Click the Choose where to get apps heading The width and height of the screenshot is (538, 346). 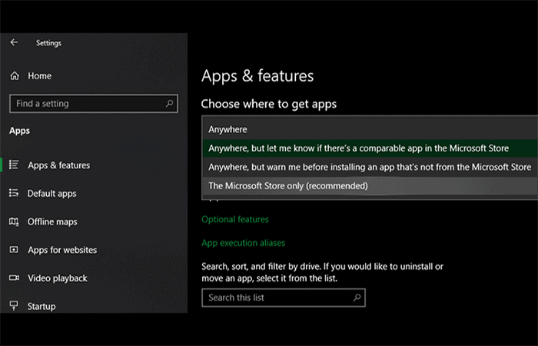click(x=269, y=104)
